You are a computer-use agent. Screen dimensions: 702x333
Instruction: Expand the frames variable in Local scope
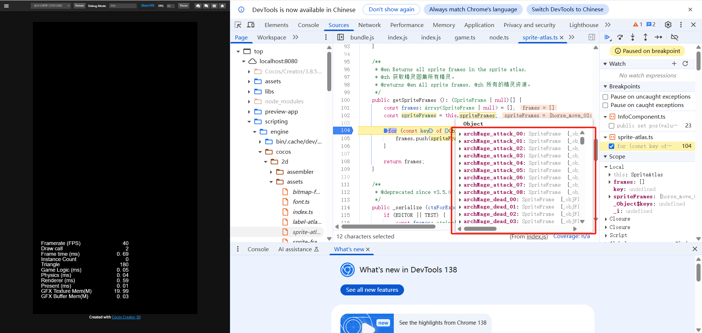coord(609,182)
